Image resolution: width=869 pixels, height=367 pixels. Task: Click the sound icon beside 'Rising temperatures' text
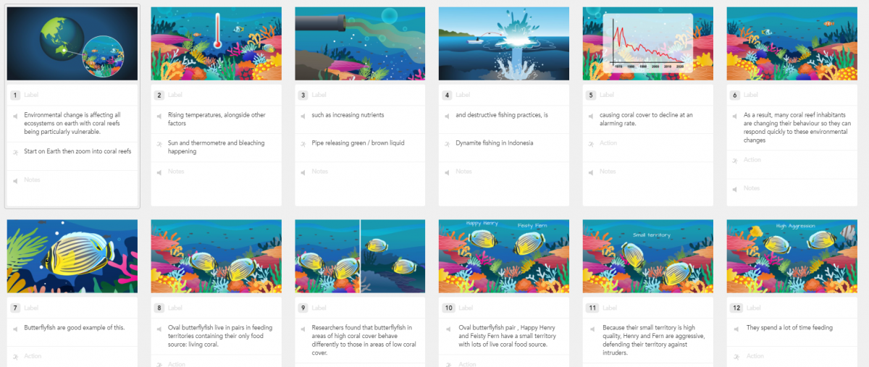click(159, 115)
